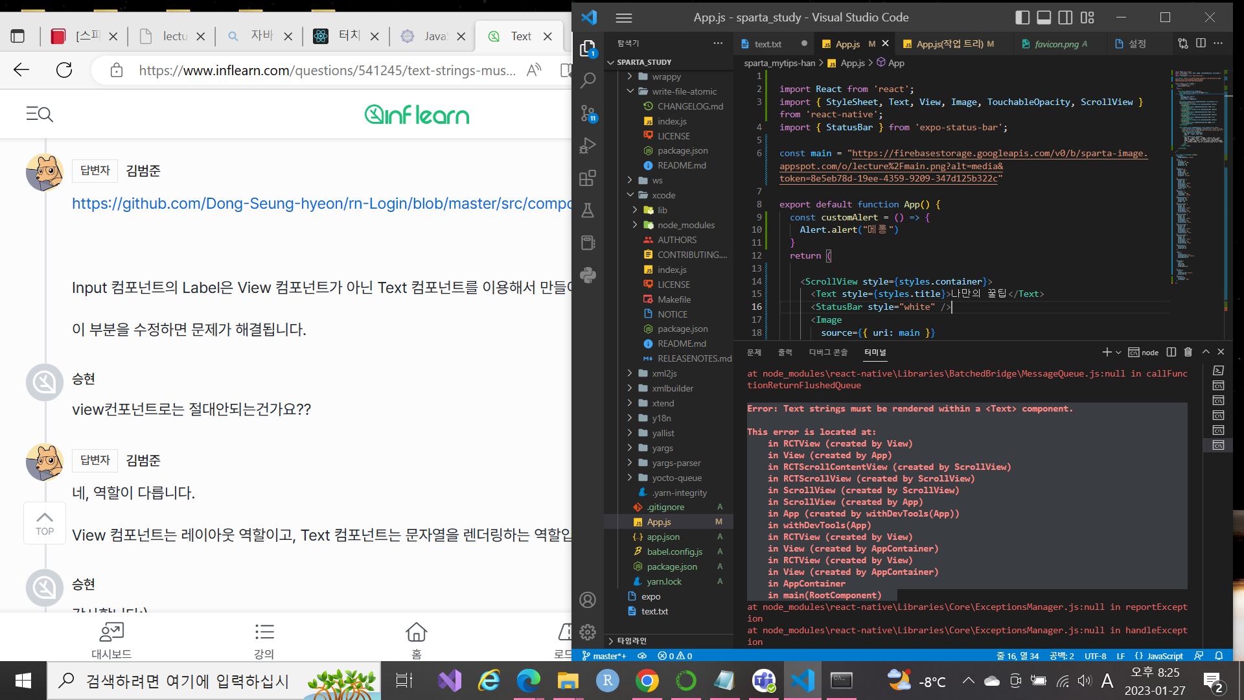Click the feedback icon in VS Code status bar
This screenshot has width=1244, height=700.
pos(1199,656)
